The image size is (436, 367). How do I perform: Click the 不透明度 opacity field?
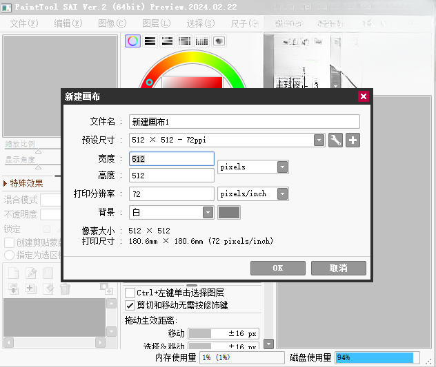pyautogui.click(x=50, y=214)
